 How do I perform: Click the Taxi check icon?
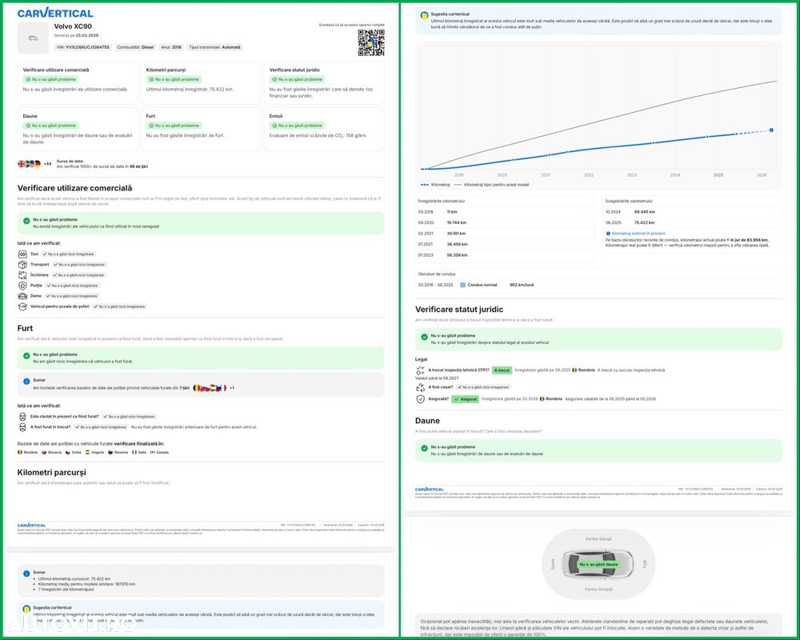(22, 254)
